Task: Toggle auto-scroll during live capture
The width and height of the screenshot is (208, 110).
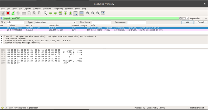Action: pos(76,13)
